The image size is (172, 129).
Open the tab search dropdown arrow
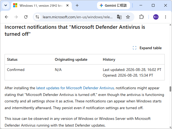tap(6, 5)
